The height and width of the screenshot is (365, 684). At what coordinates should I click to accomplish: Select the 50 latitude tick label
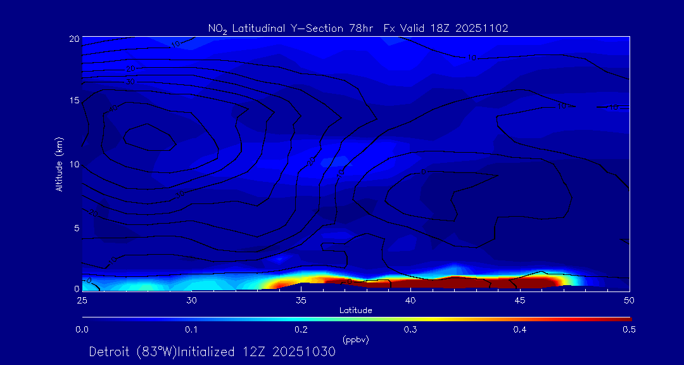pyautogui.click(x=630, y=300)
